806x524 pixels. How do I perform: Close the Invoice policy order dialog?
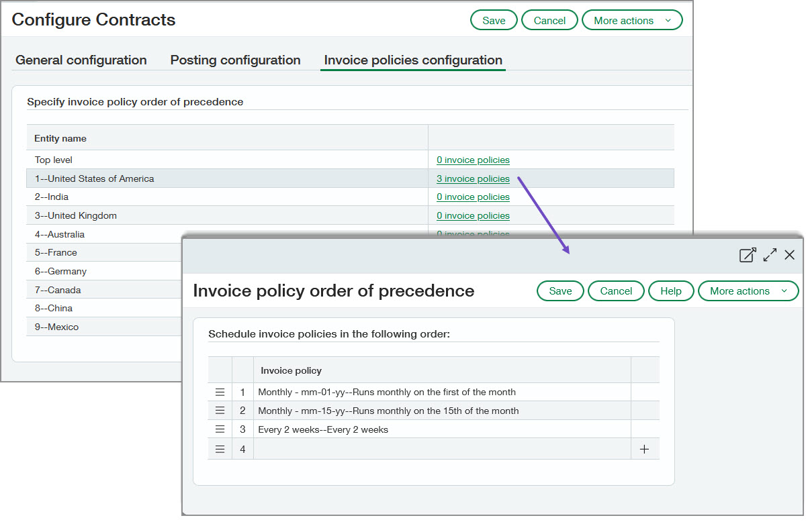click(790, 255)
